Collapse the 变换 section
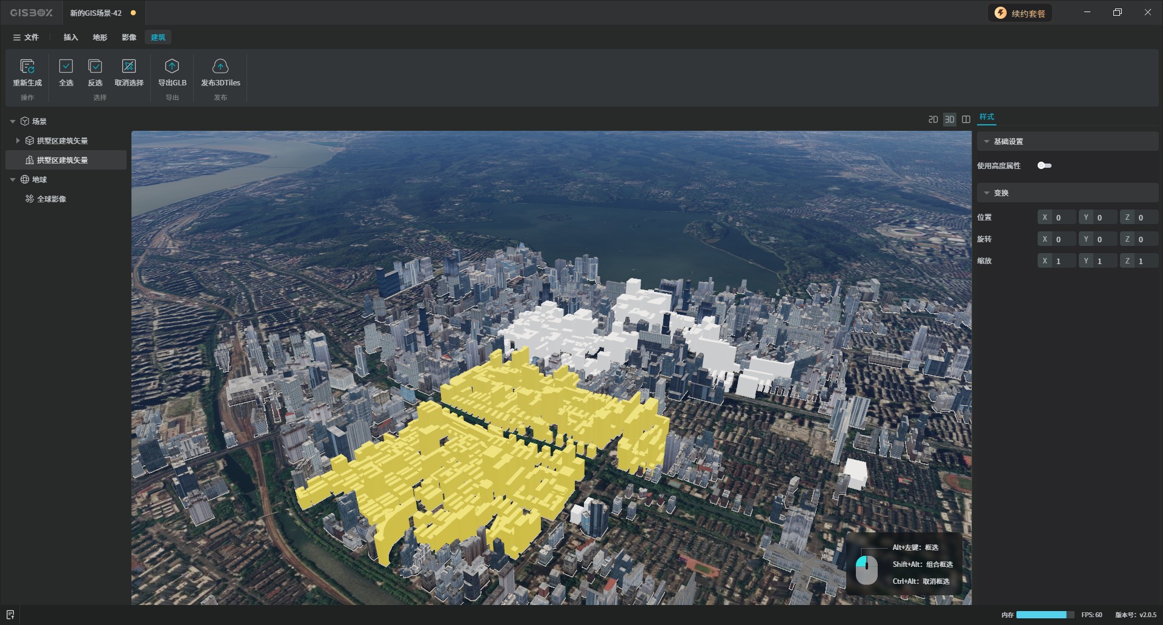The width and height of the screenshot is (1163, 625). (987, 193)
